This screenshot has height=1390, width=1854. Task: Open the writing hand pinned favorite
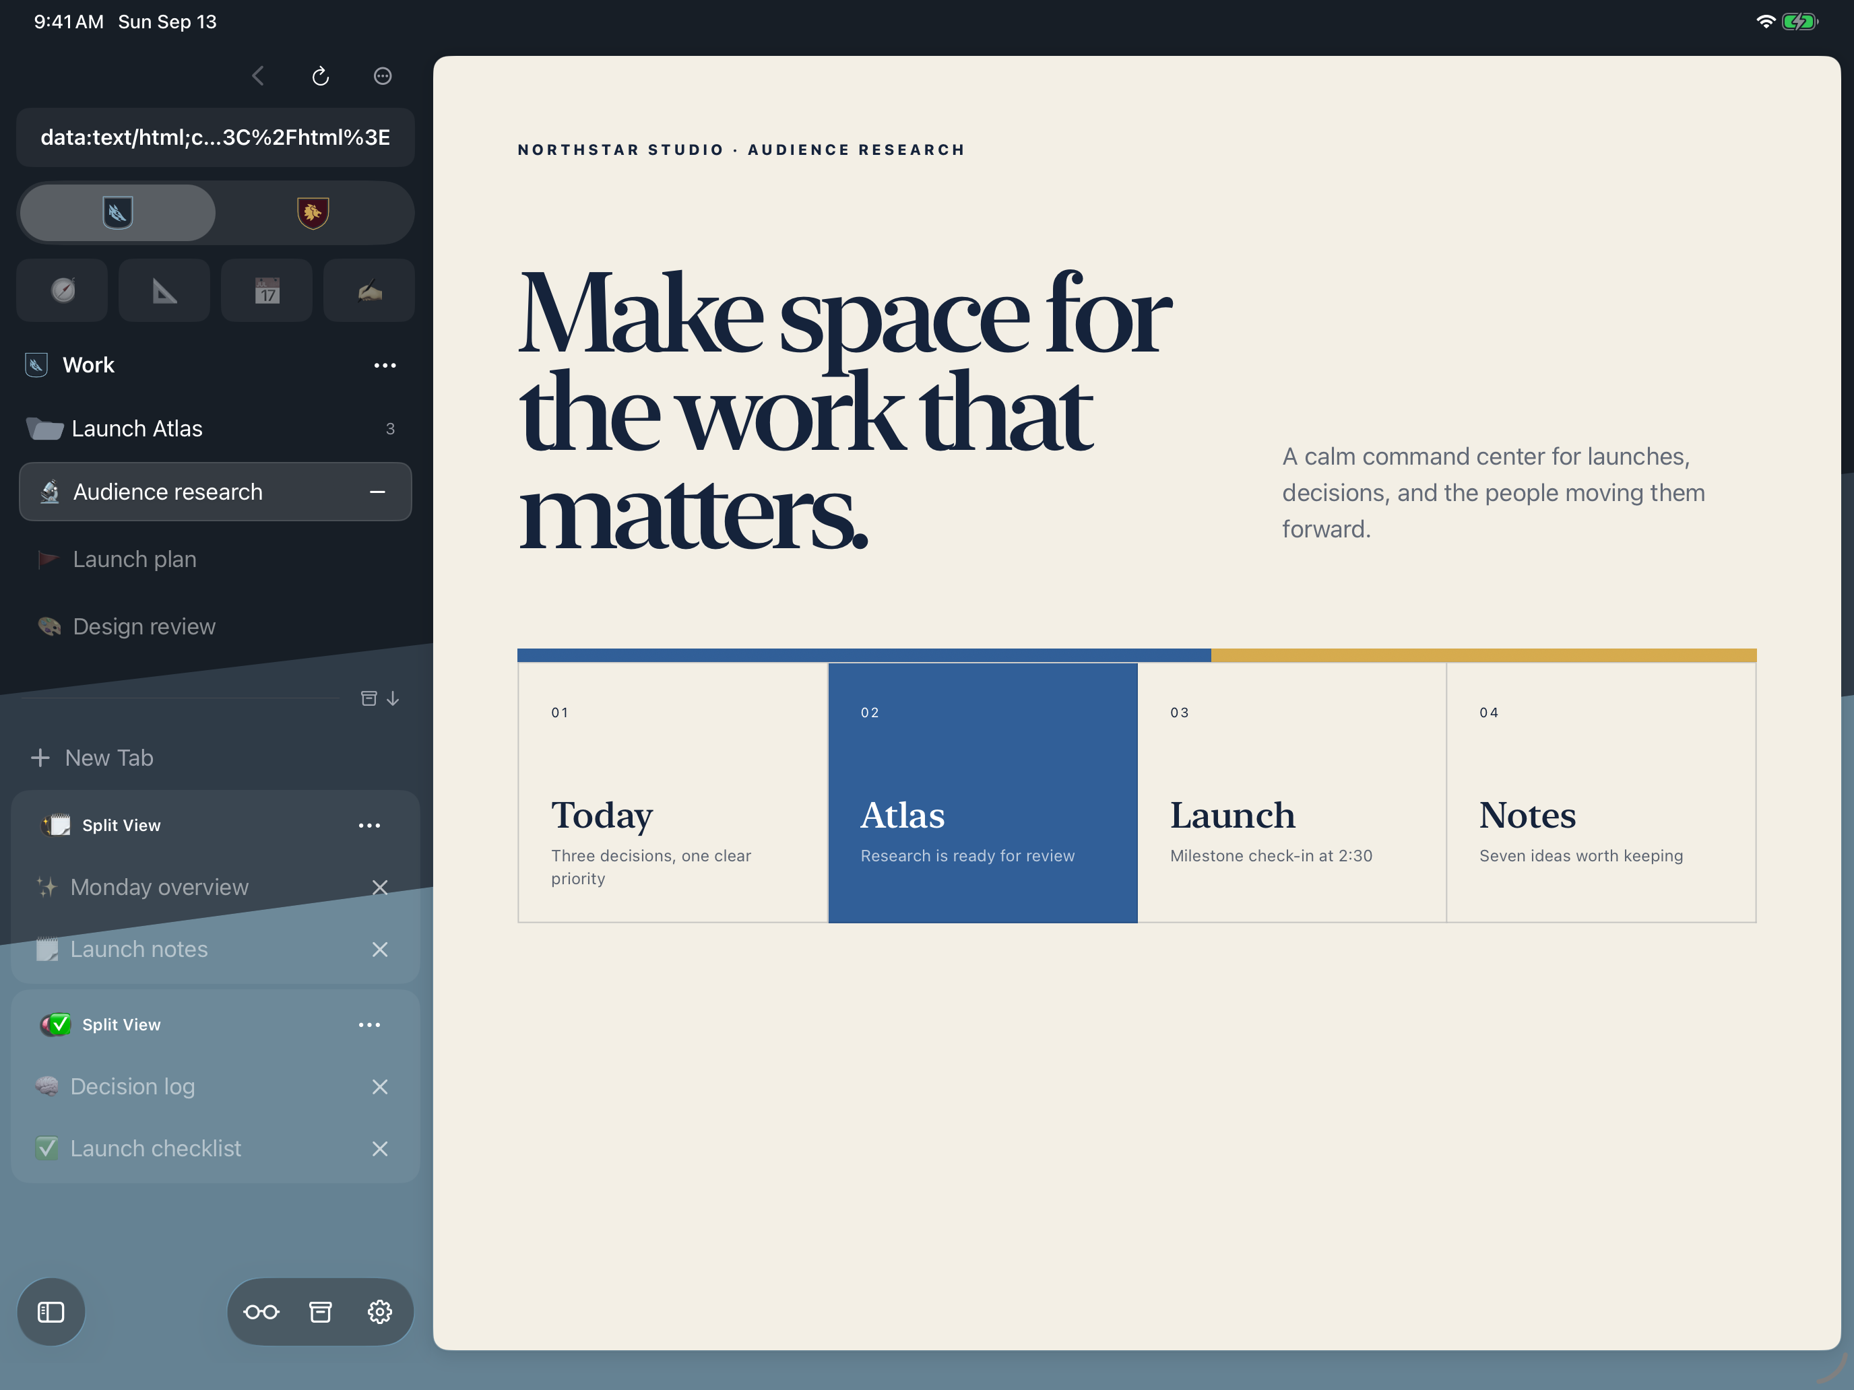pyautogui.click(x=370, y=291)
